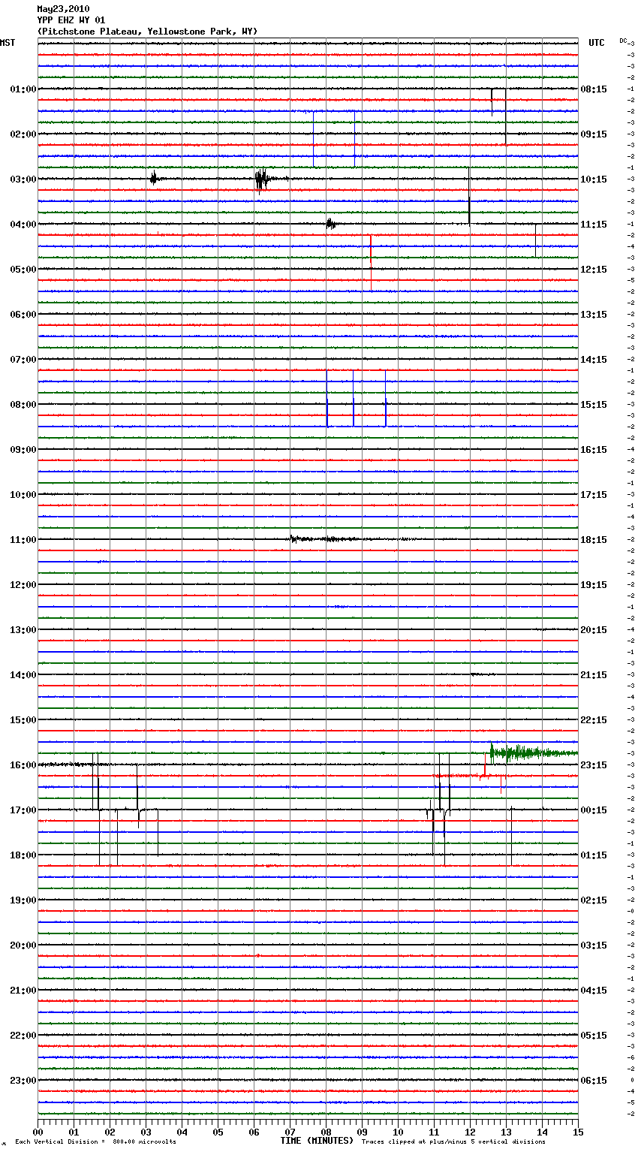Image resolution: width=638 pixels, height=1152 pixels.
Task: Click the MST column header
Action: [x=8, y=43]
